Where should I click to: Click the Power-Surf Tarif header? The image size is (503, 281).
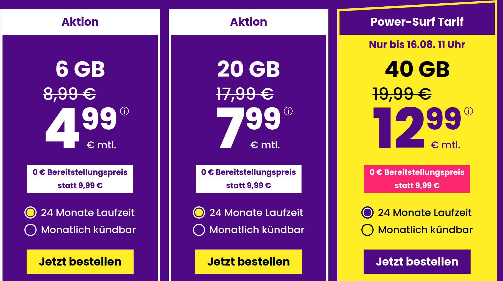click(417, 22)
